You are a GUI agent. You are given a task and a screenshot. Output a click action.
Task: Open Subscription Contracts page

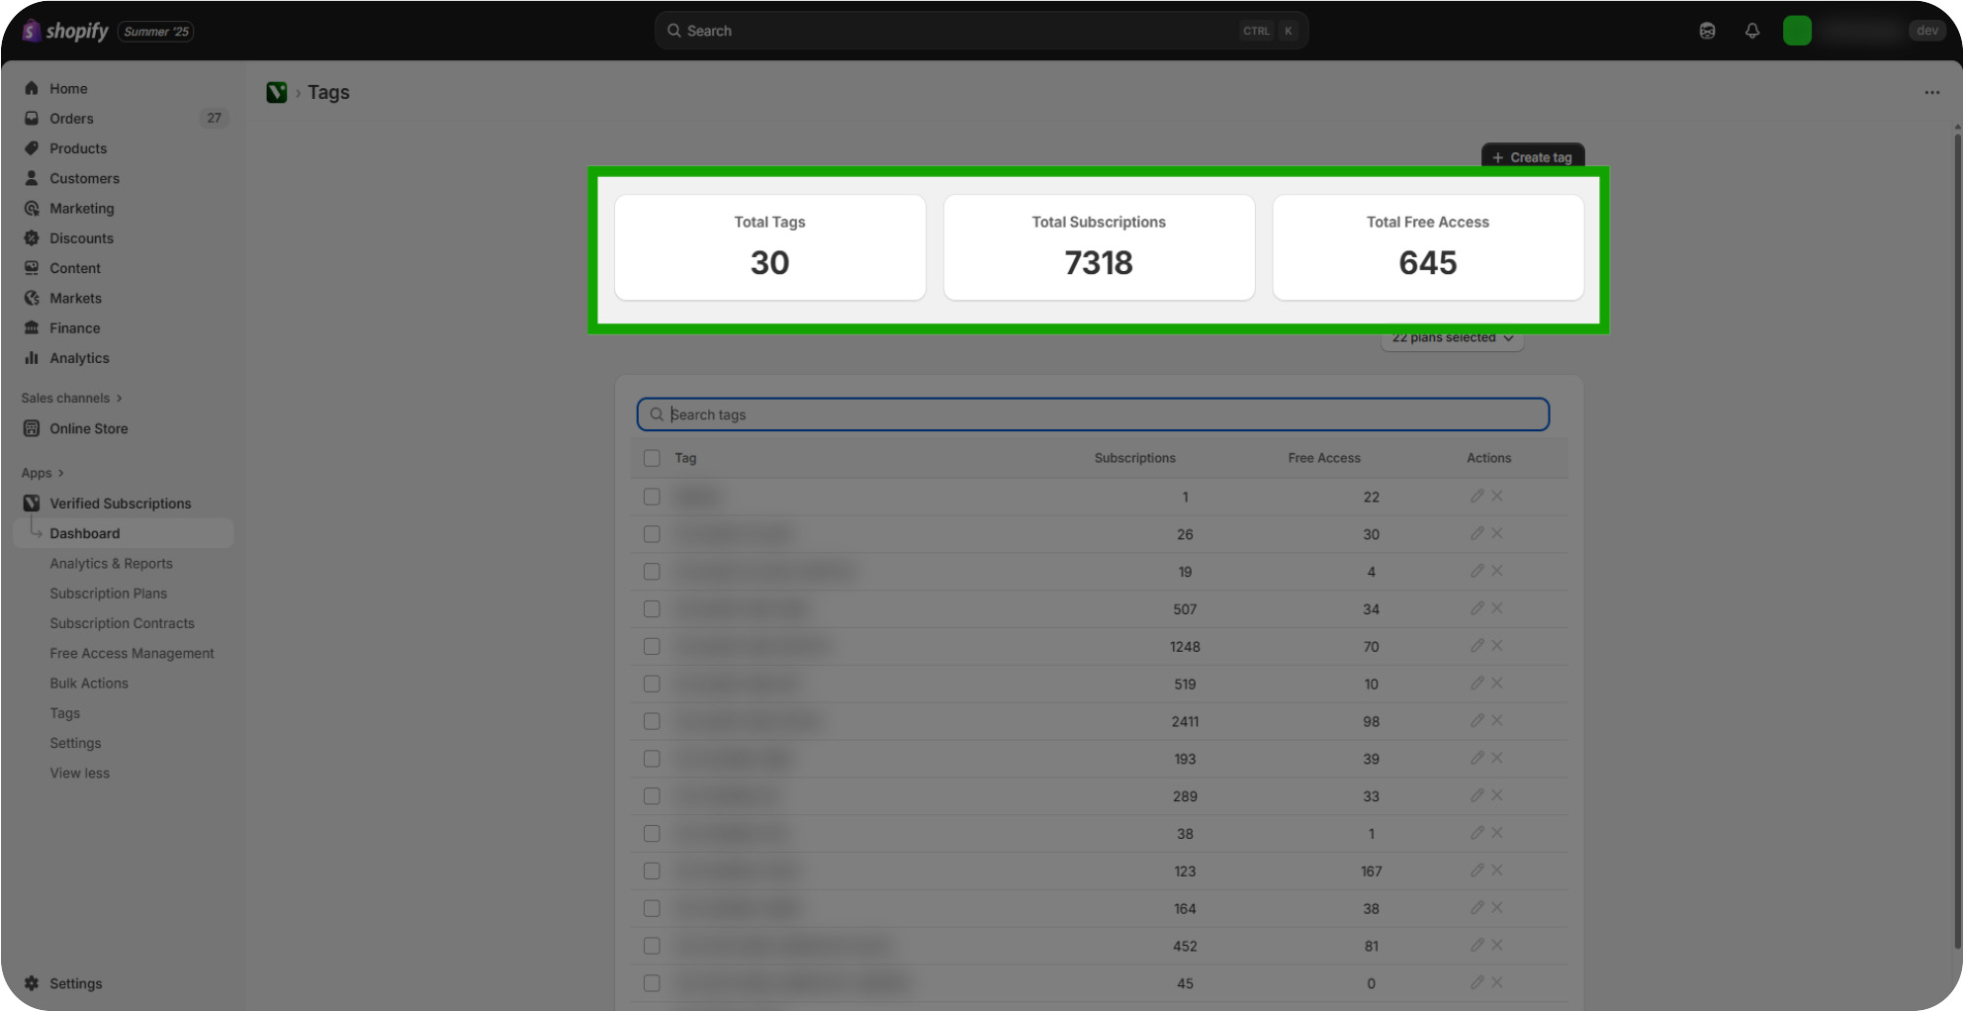[123, 623]
